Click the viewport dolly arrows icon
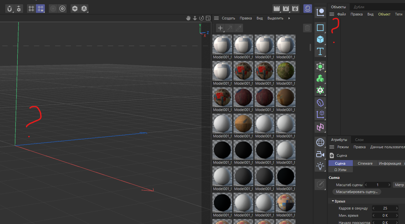Viewport: 405px width, 224px height. tap(195, 18)
